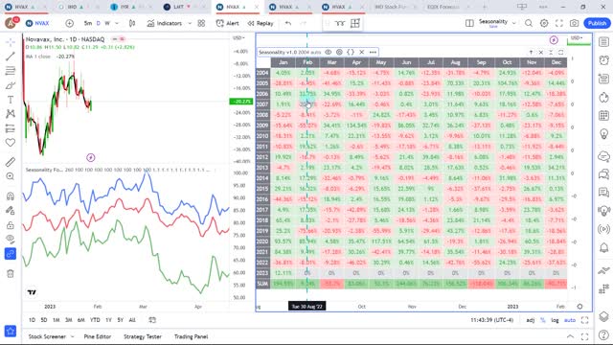Viewport: 613px width, 345px height.
Task: Open quick search magnifier icon
Action: pyautogui.click(x=529, y=23)
